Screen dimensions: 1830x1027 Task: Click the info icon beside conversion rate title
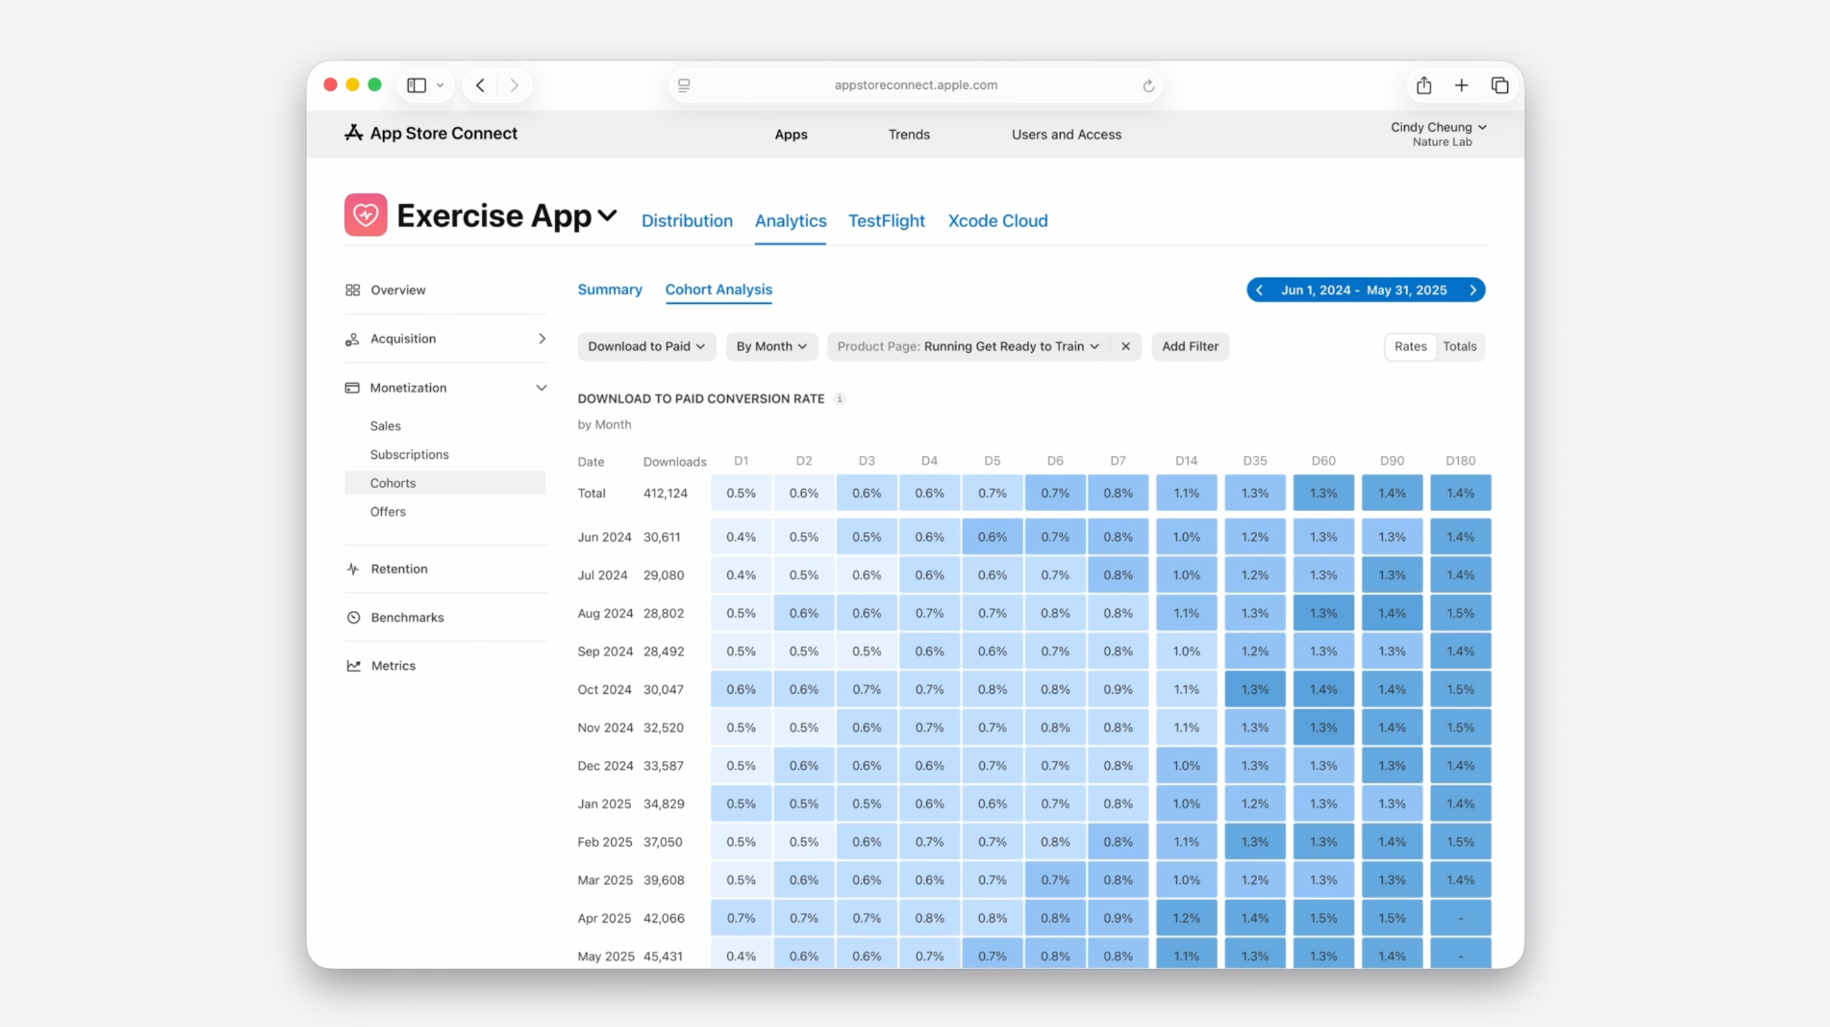840,399
